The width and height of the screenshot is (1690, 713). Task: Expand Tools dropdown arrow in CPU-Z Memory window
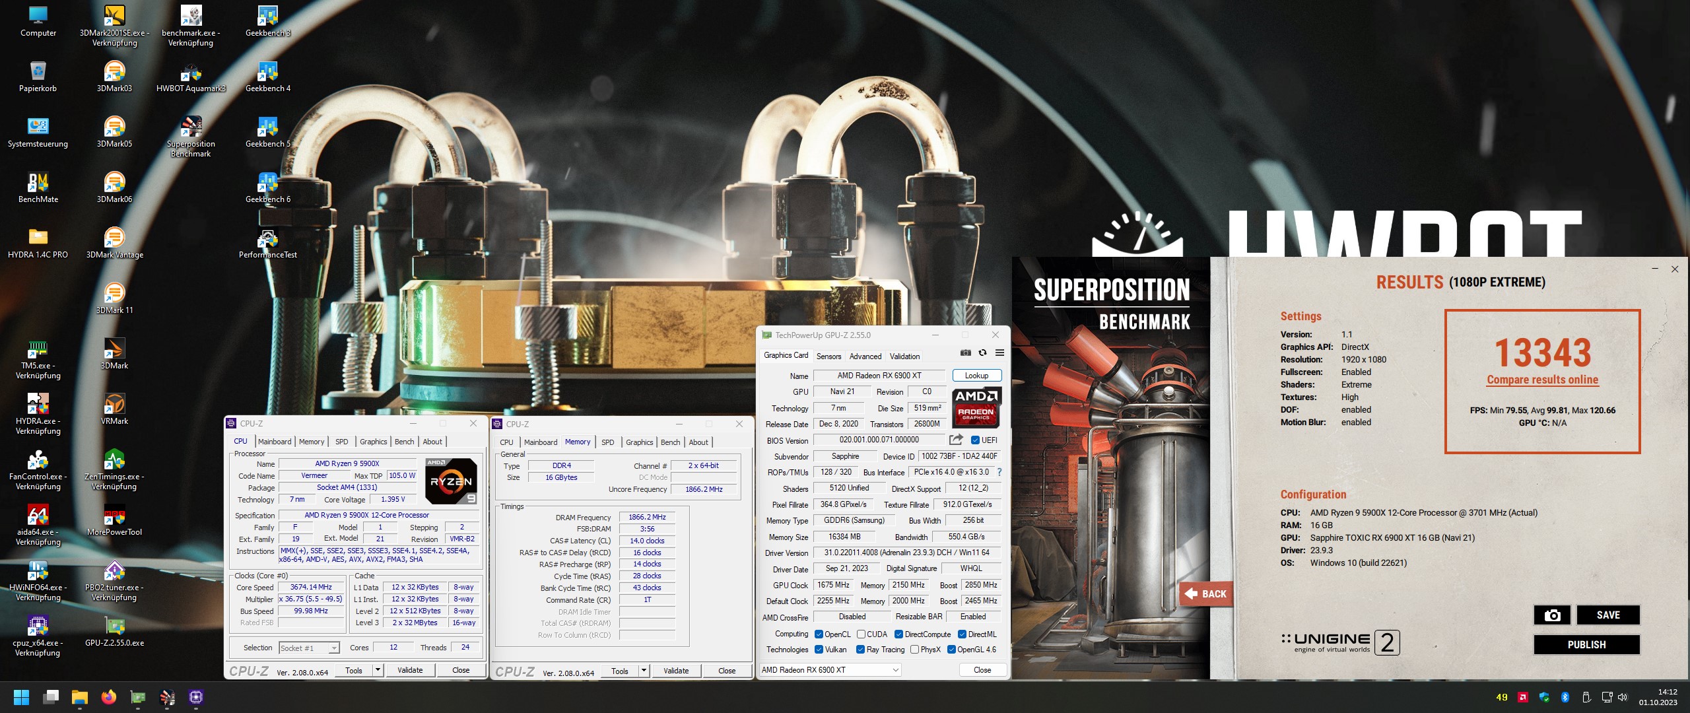click(x=644, y=671)
